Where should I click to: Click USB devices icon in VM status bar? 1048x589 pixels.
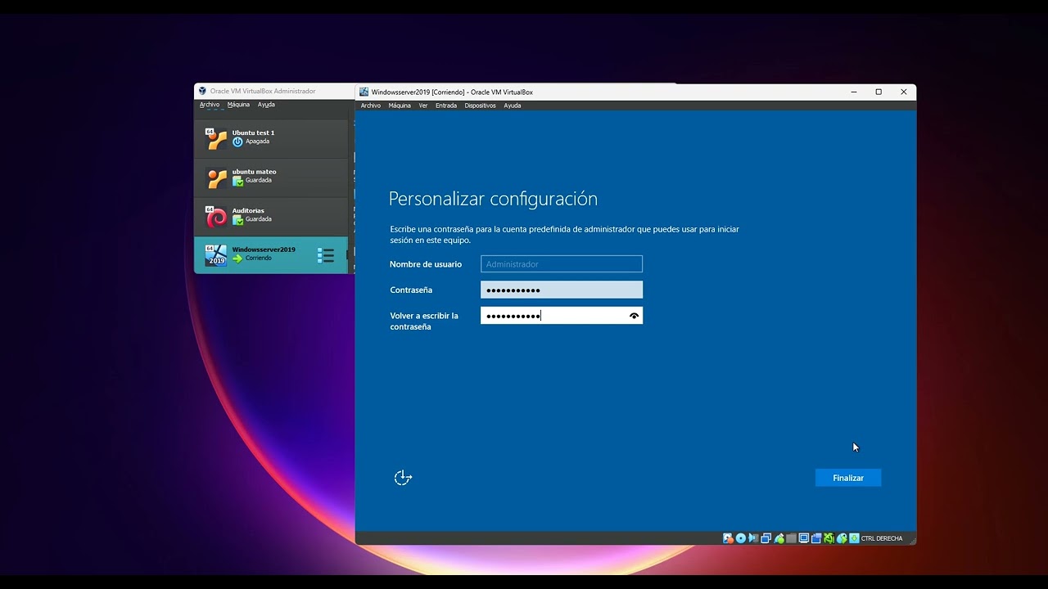[779, 538]
